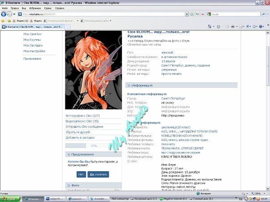Click the Read Mail toolbar icon
Image resolution: width=270 pixels, height=202 pixels.
pyautogui.click(x=227, y=27)
